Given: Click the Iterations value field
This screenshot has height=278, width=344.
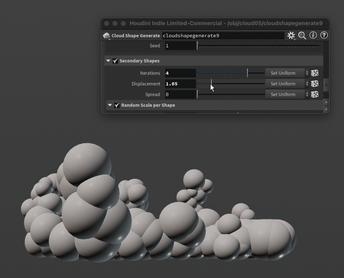Looking at the screenshot, I should click(x=180, y=73).
